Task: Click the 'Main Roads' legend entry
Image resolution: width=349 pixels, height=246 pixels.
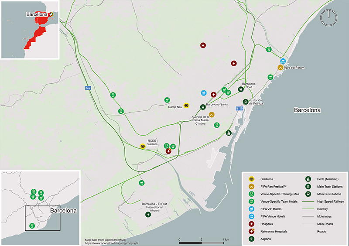Action: tap(325, 224)
